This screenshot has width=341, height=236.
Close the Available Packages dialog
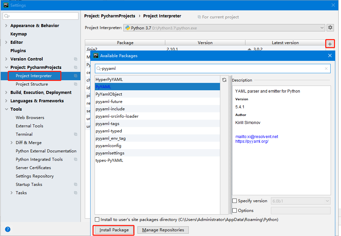coord(330,56)
